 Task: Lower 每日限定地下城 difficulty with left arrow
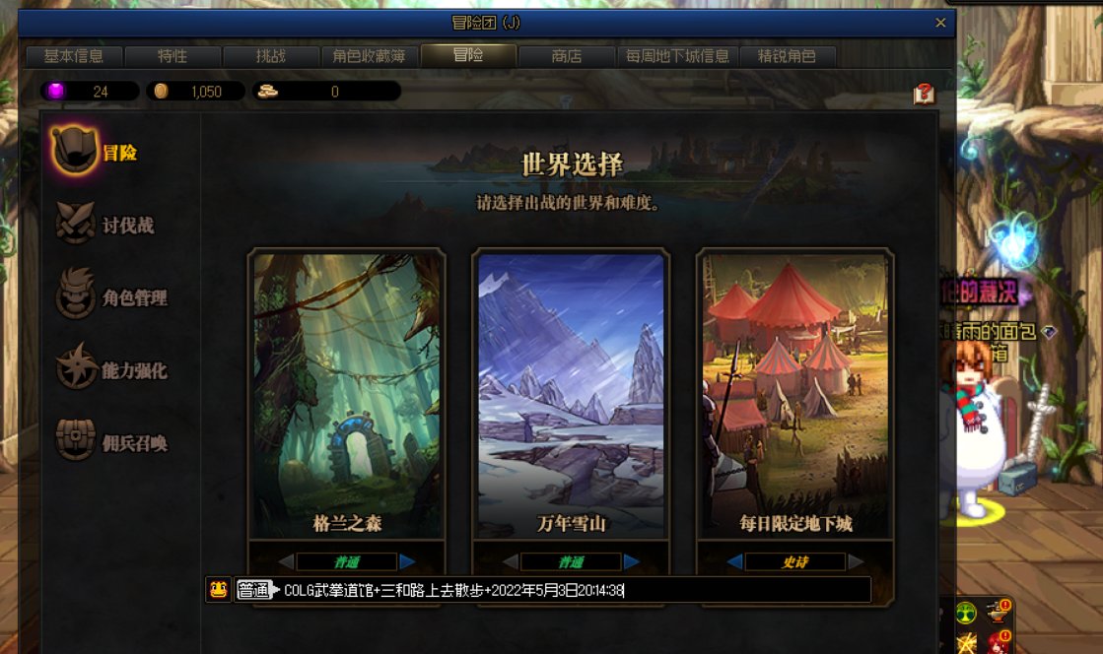[735, 561]
